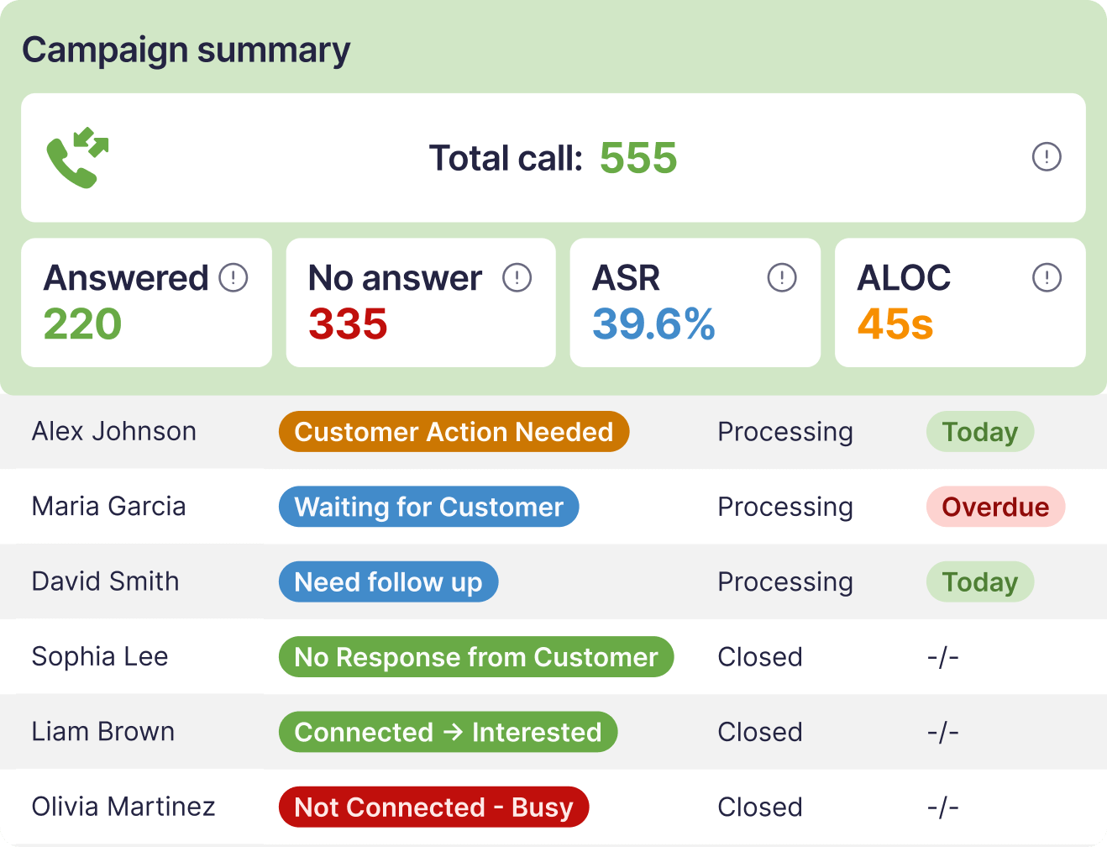Select the Answered 220 stat card
Screen dimensions: 1107x847
click(146, 302)
